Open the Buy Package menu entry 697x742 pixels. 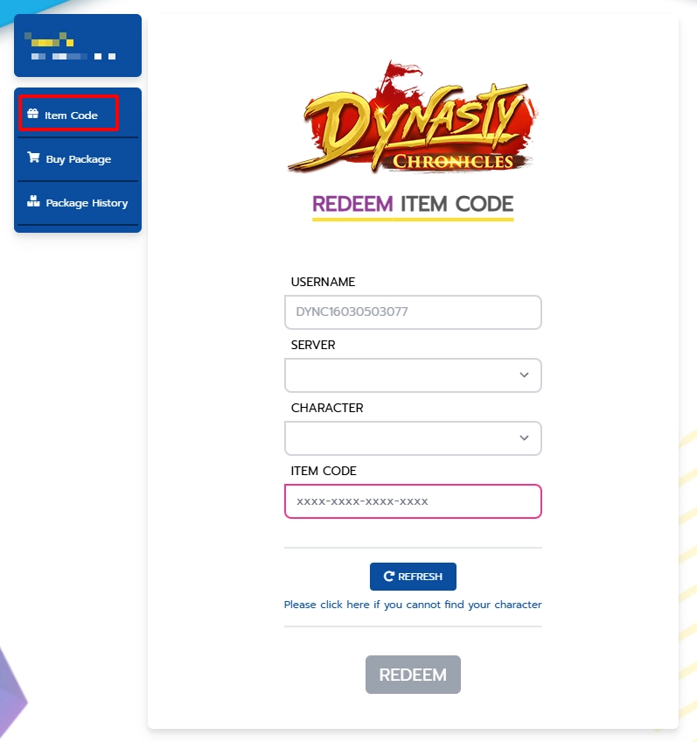click(x=78, y=159)
